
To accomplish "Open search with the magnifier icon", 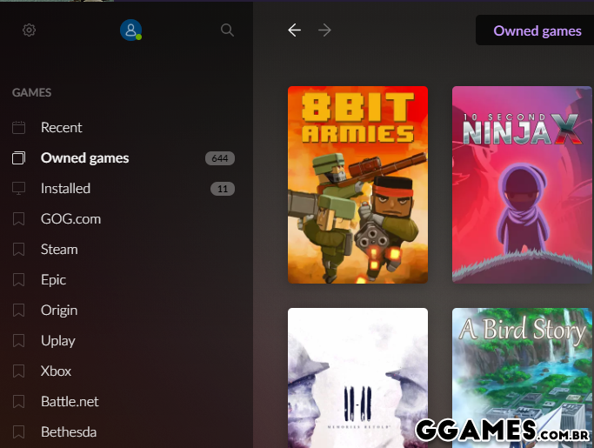I will [x=227, y=30].
